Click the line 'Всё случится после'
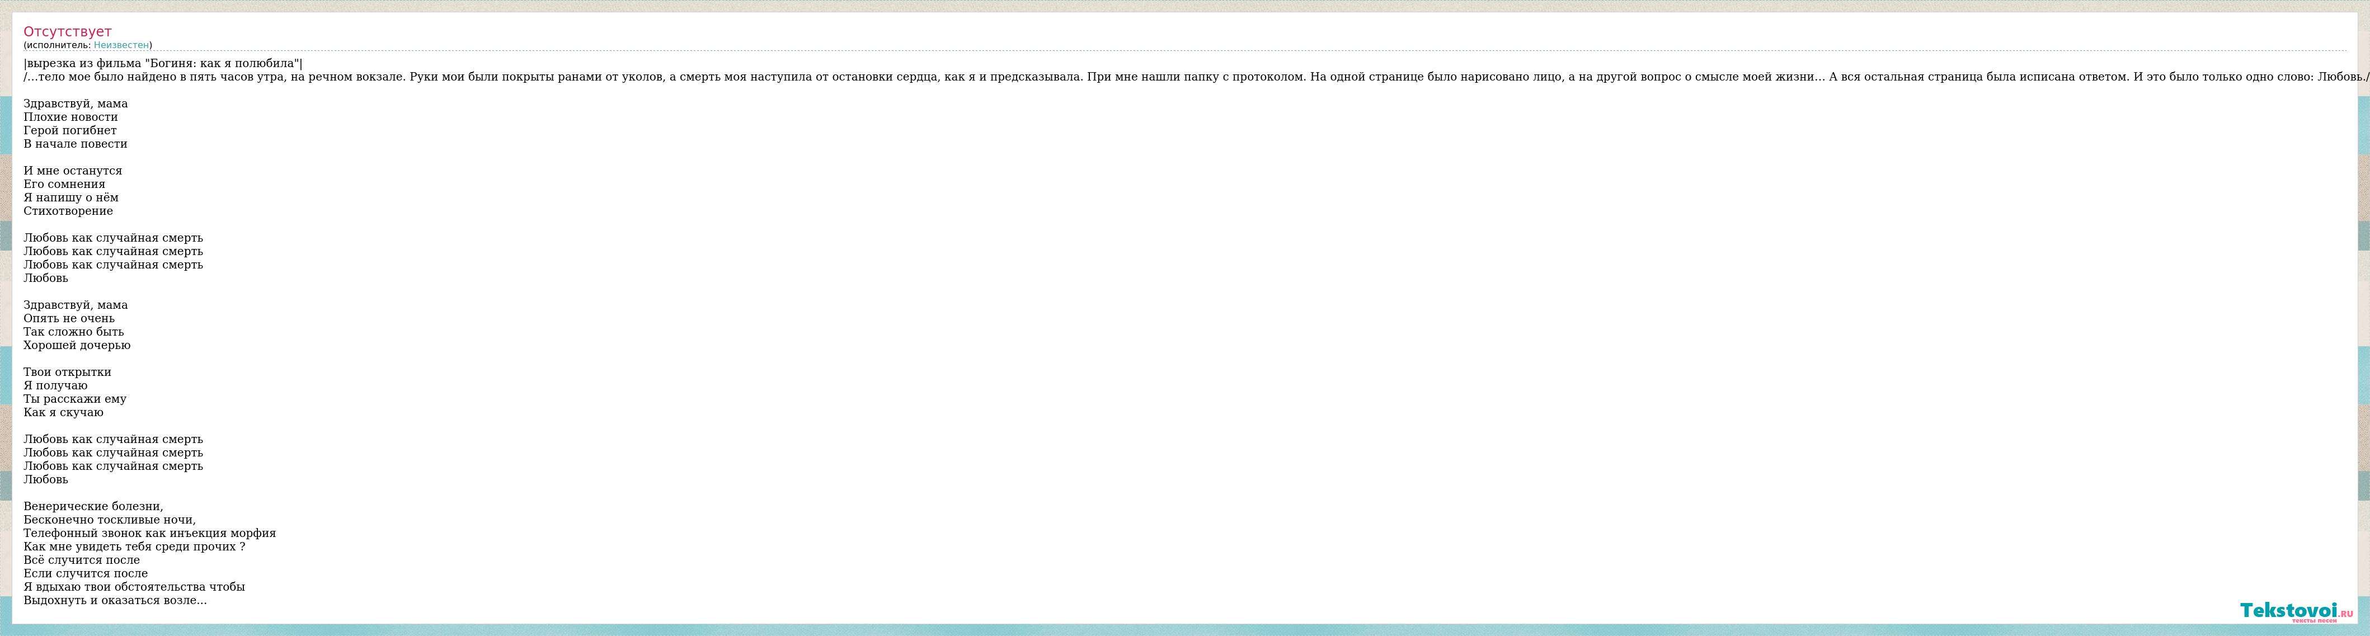The height and width of the screenshot is (636, 2370). coord(82,560)
